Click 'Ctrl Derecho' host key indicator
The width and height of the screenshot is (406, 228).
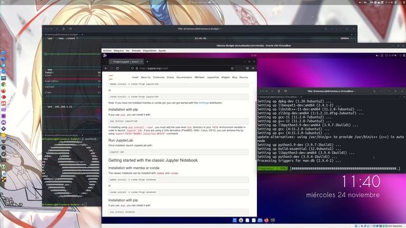click(x=395, y=226)
